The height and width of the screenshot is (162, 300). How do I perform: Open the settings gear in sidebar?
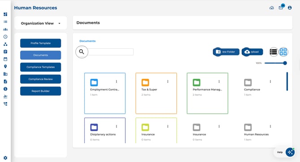5,158
